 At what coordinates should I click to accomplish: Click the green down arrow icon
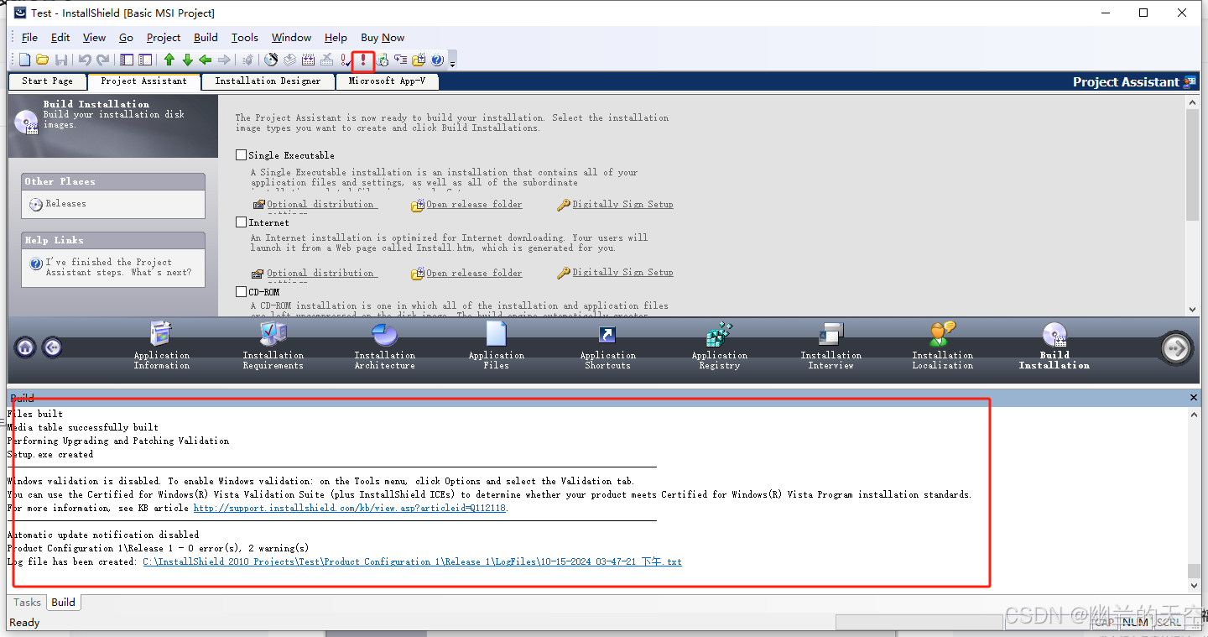point(187,60)
